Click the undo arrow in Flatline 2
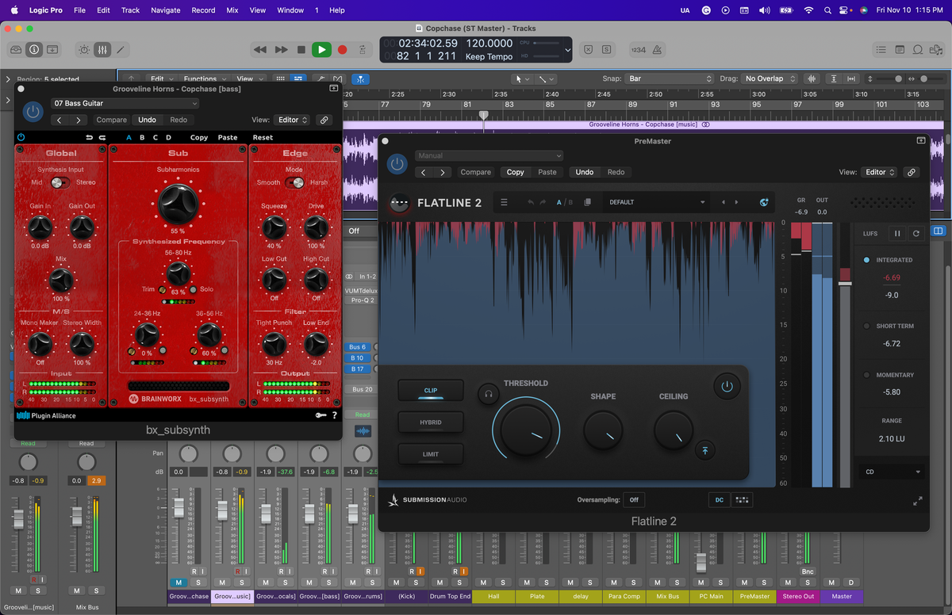The image size is (952, 615). coord(530,202)
